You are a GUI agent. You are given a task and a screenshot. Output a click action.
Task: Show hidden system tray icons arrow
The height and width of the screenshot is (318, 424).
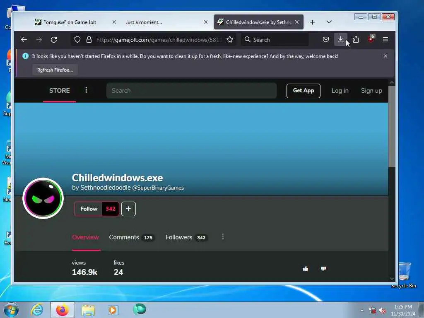pyautogui.click(x=362, y=311)
